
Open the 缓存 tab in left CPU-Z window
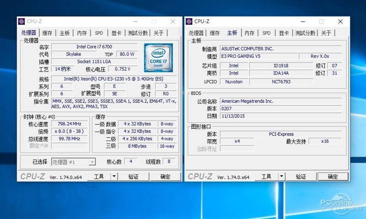[x=47, y=33]
